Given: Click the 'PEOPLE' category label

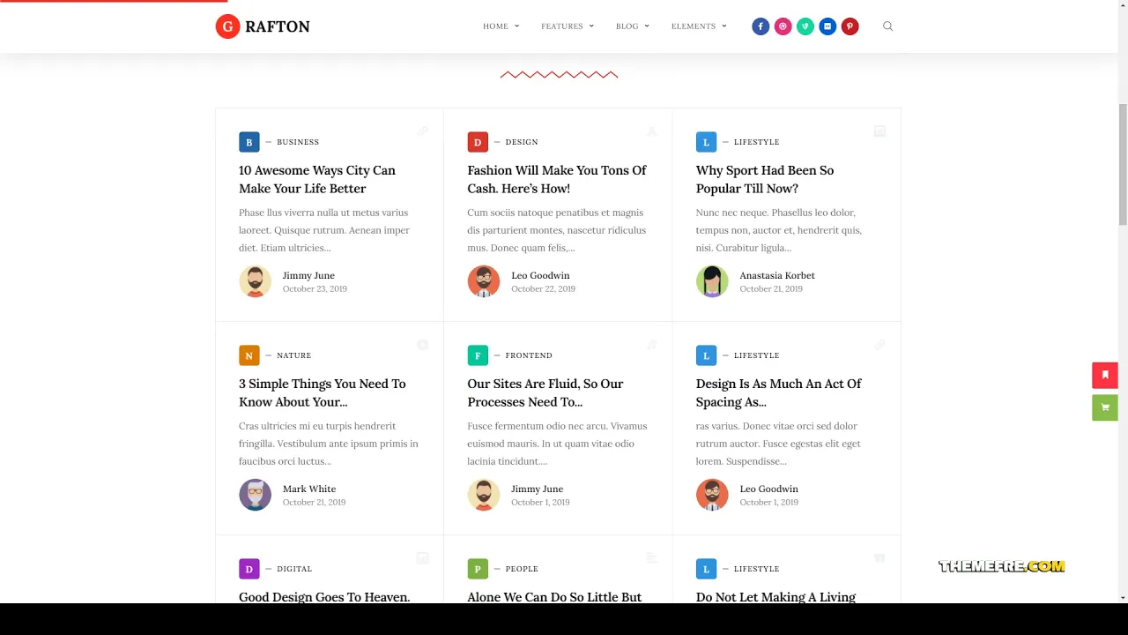Looking at the screenshot, I should tap(522, 569).
